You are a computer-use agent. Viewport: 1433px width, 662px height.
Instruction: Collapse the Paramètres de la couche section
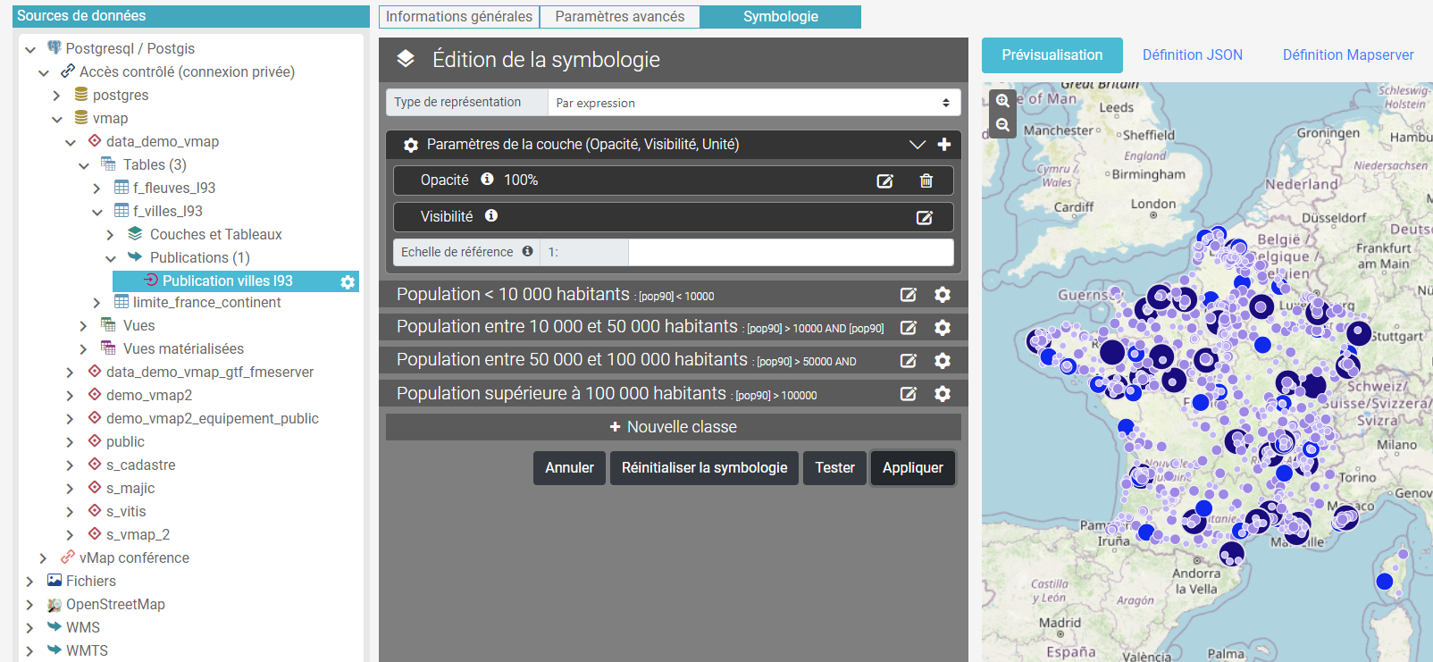click(917, 145)
